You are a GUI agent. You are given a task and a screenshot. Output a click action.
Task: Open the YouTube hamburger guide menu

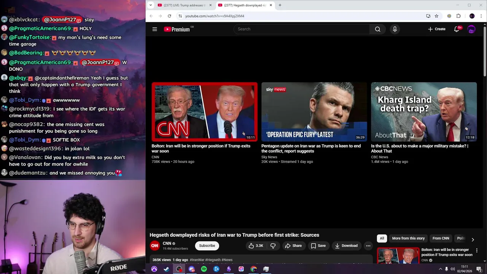point(155,29)
